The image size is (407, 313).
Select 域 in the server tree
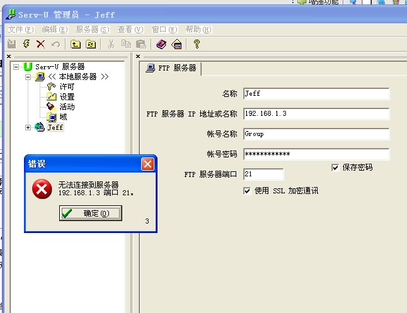pos(63,117)
